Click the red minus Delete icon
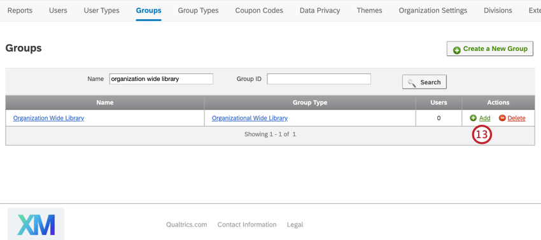 pos(502,118)
